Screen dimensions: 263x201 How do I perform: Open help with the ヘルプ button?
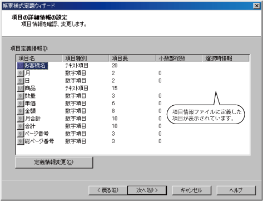(236, 190)
